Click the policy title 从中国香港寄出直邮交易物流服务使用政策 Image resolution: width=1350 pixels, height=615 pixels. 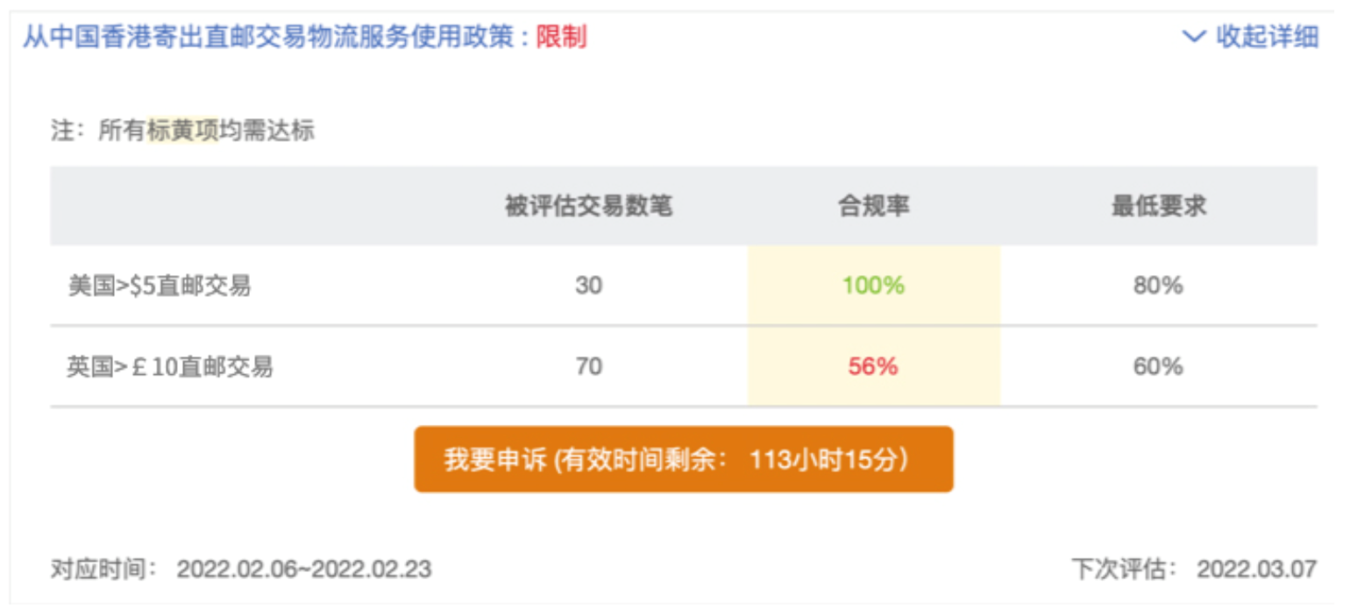point(275,37)
